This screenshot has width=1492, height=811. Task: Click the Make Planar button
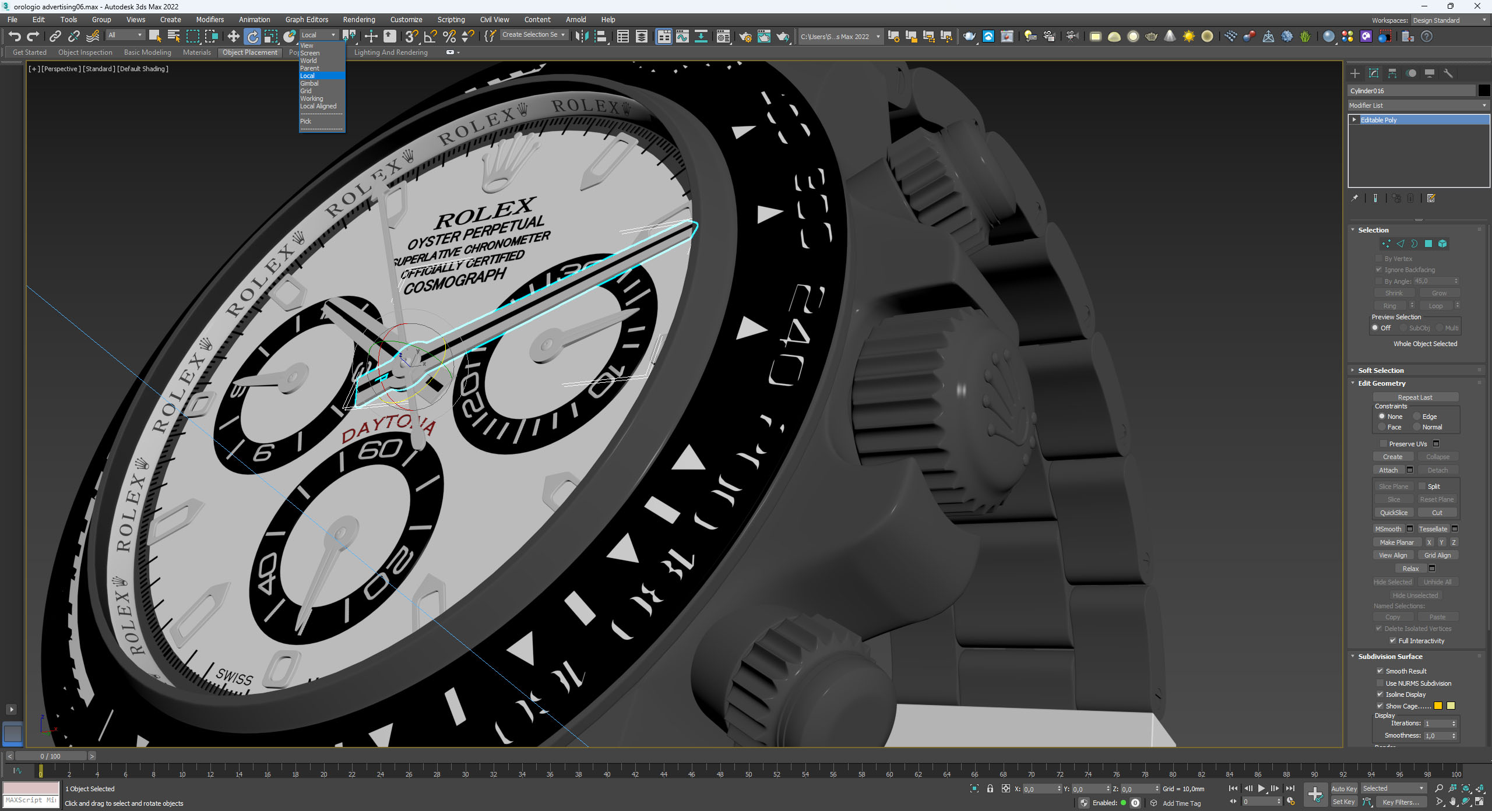click(1396, 542)
